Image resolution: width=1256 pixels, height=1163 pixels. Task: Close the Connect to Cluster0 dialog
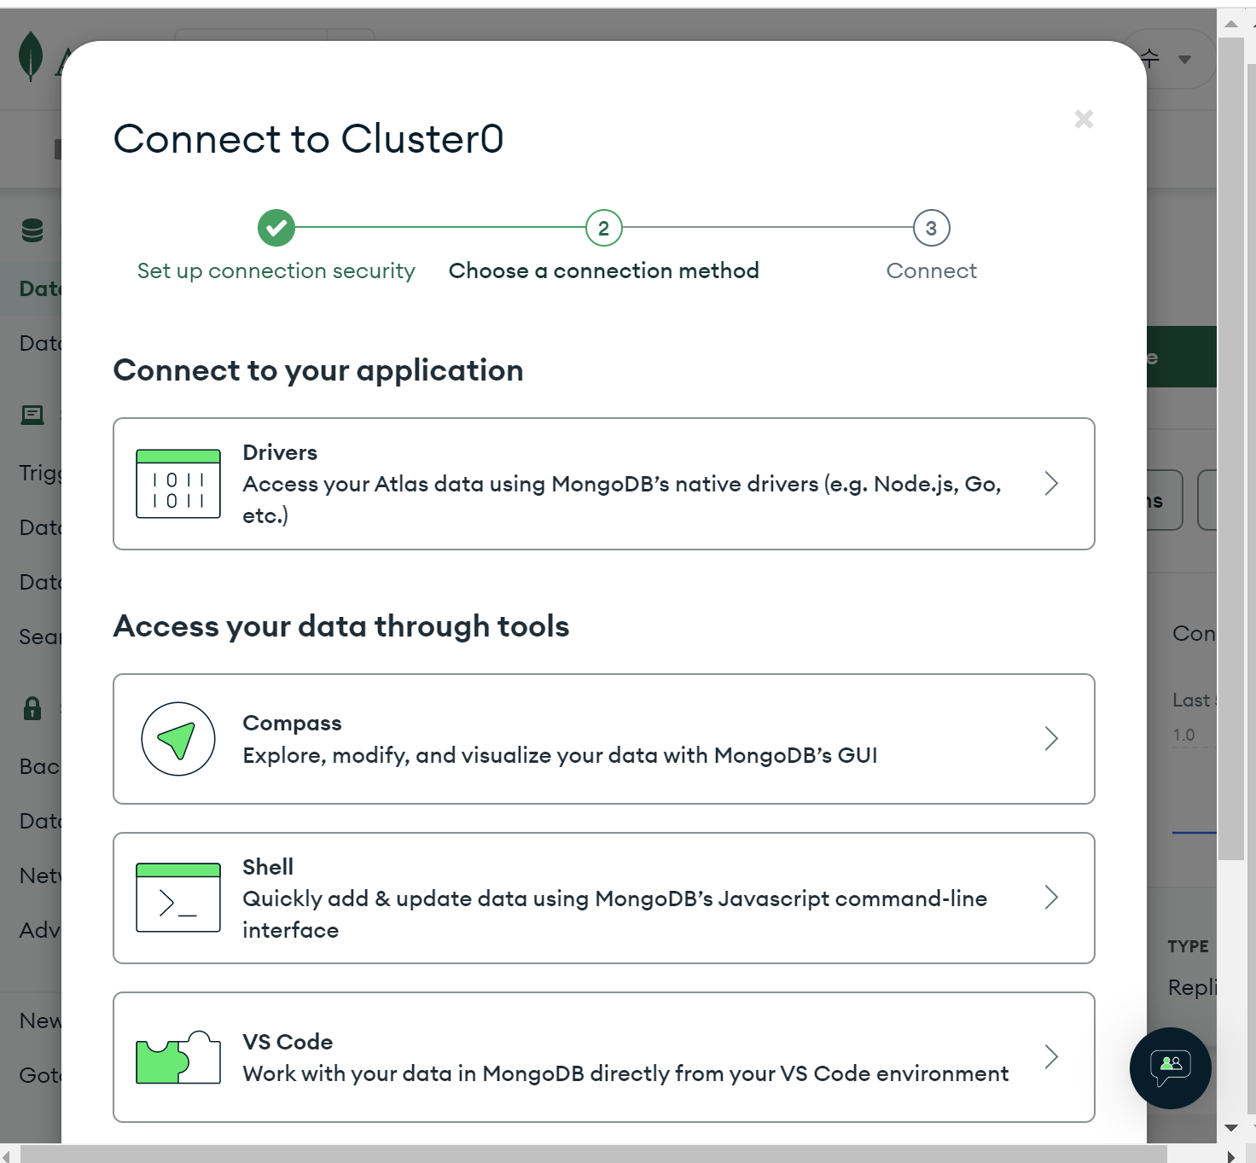1084,119
